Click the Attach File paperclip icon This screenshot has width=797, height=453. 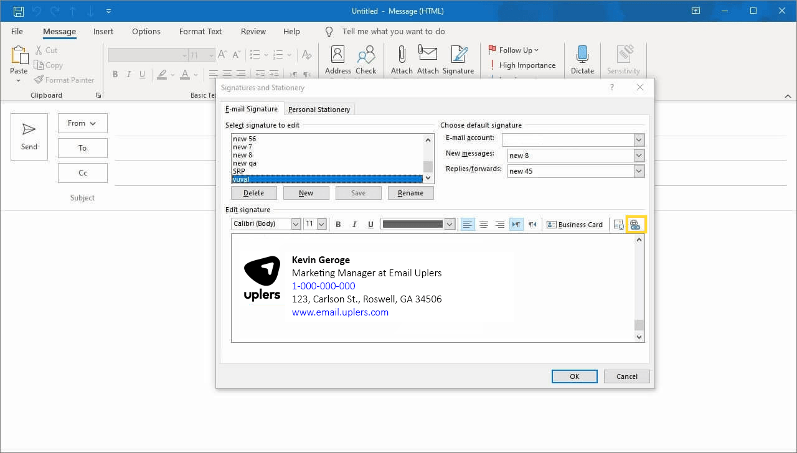pyautogui.click(x=402, y=59)
